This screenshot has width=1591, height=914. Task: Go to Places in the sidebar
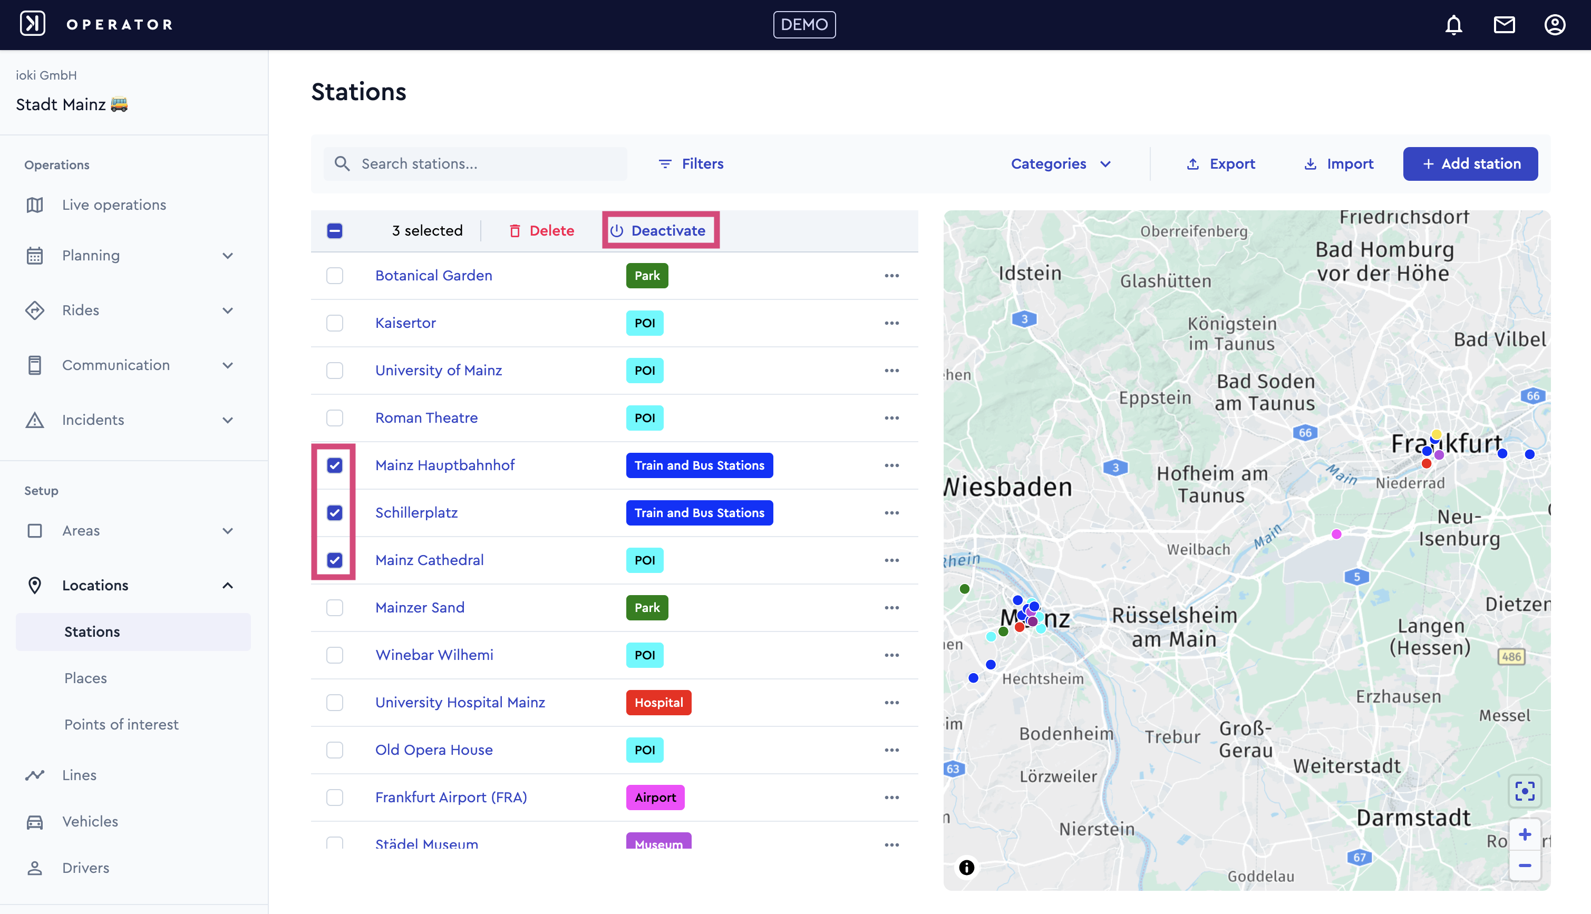tap(85, 678)
